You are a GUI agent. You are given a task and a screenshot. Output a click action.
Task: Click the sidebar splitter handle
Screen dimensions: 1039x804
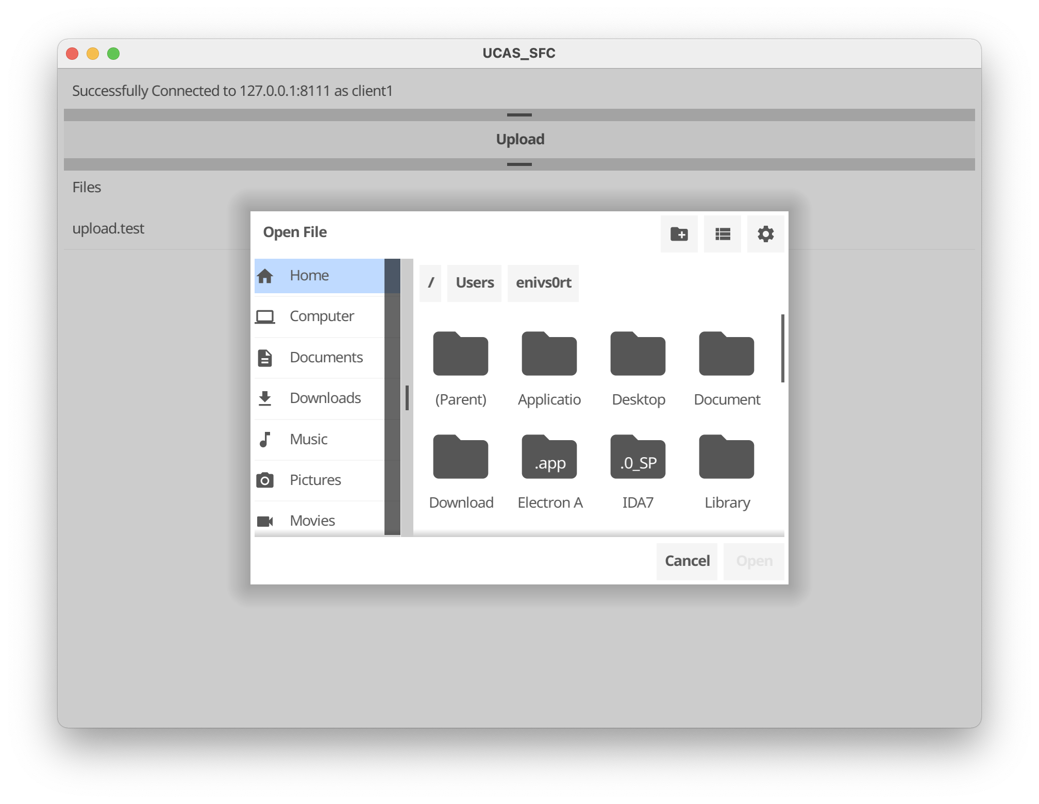(407, 397)
